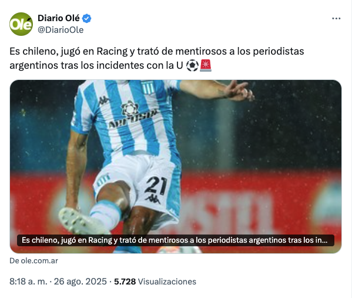This screenshot has width=352, height=298.
Task: Visit the @DiarioOle handle link
Action: pos(61,30)
